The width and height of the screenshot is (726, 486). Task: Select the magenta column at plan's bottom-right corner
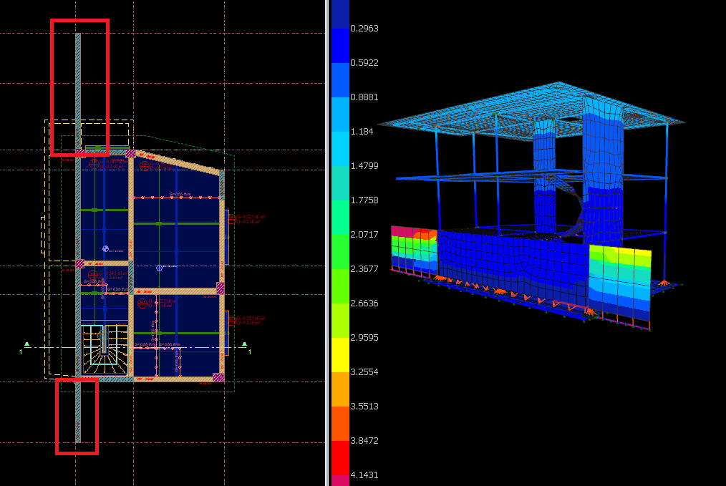(x=218, y=378)
